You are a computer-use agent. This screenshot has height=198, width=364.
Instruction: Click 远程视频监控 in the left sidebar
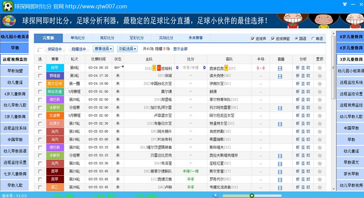[x=15, y=59]
